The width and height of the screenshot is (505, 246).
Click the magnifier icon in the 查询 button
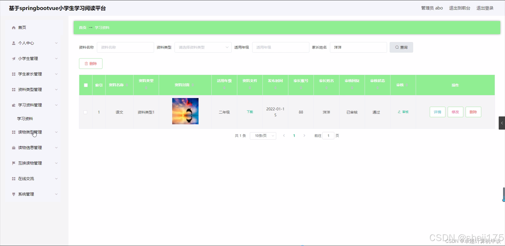tap(397, 47)
